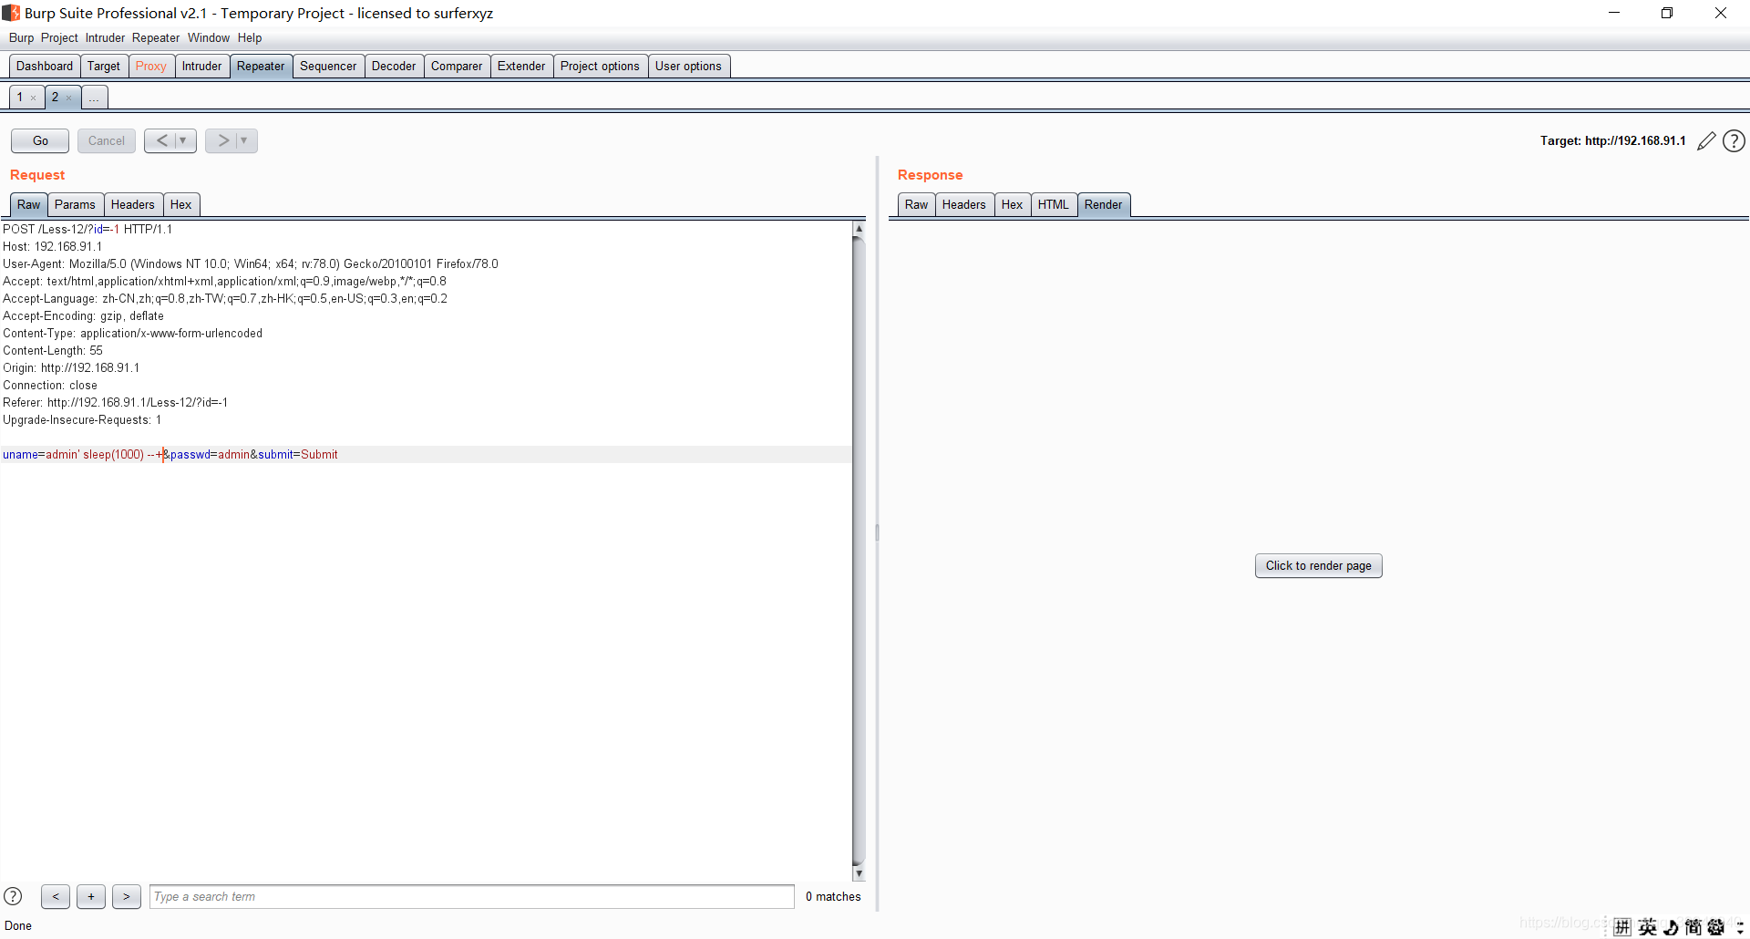This screenshot has width=1750, height=939.
Task: Open Repeater help question mark icon
Action: (1735, 141)
